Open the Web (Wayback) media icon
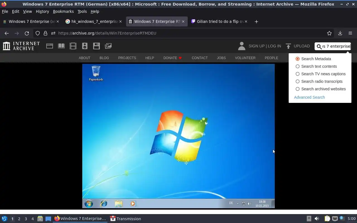357x223 pixels. 50,46
